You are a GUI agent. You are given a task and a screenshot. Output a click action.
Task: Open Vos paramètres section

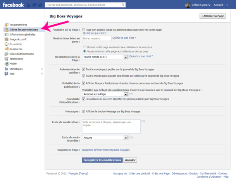(x=18, y=25)
